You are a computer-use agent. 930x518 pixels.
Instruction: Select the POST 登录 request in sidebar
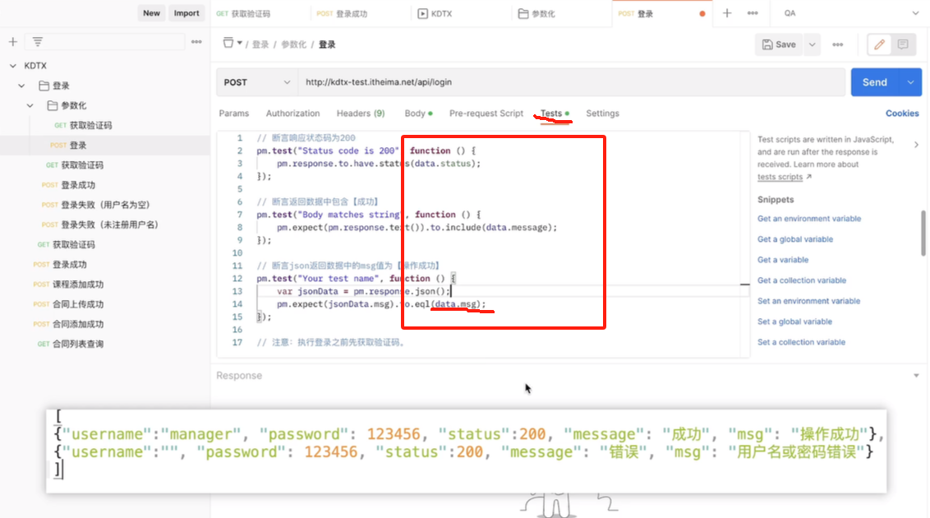105,146
